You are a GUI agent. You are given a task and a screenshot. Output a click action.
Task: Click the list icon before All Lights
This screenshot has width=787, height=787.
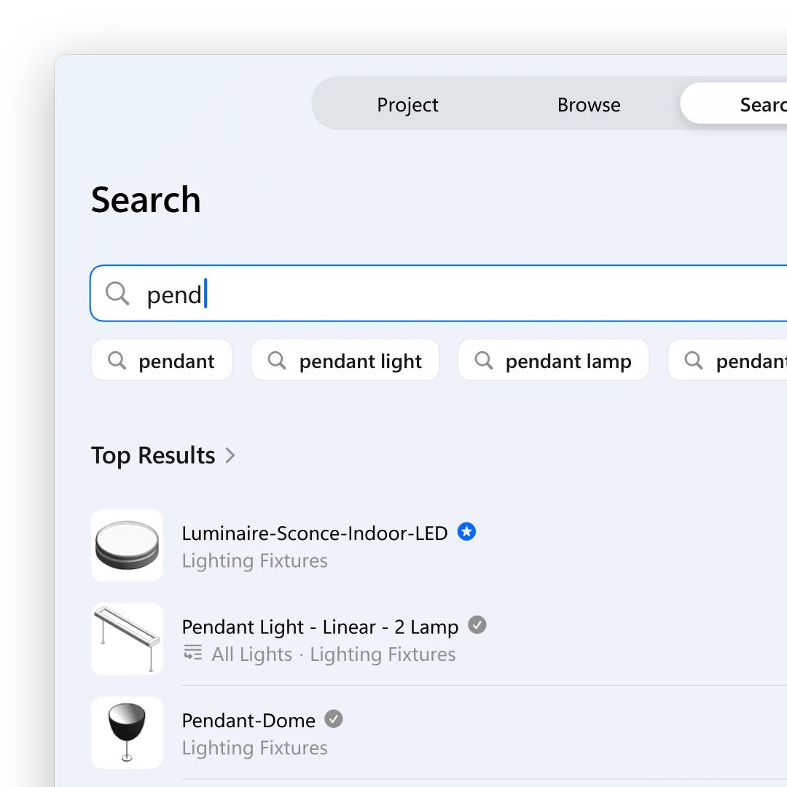(x=192, y=652)
